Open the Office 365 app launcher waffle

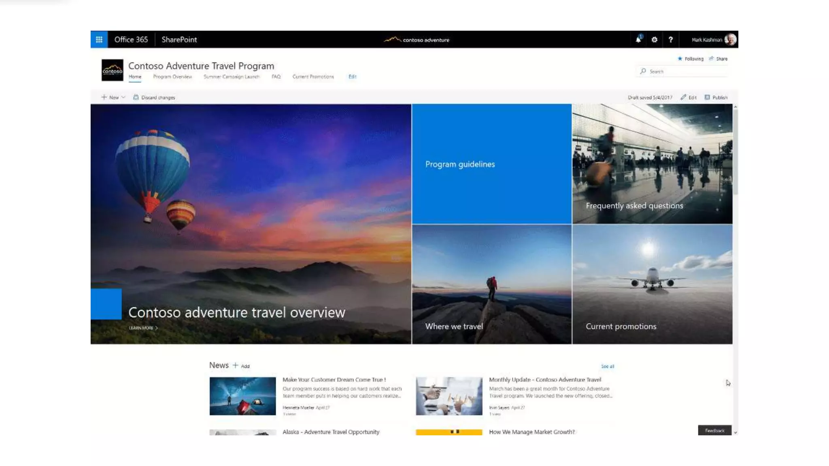pos(99,39)
